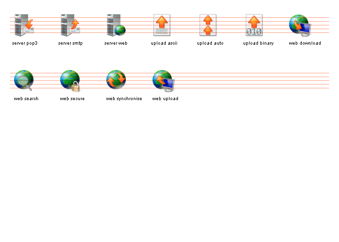Click the "web upload" text label

pyautogui.click(x=165, y=99)
